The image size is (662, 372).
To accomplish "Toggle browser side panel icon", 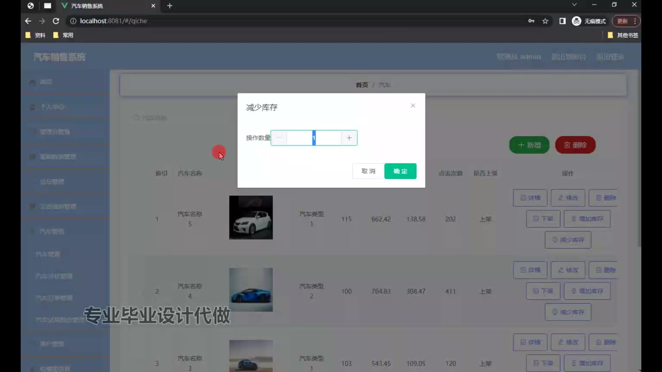I will click(x=562, y=21).
